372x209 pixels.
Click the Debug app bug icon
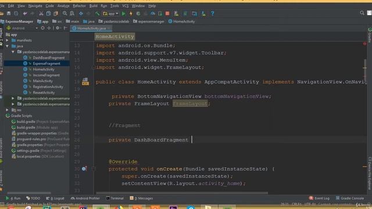[138, 13]
